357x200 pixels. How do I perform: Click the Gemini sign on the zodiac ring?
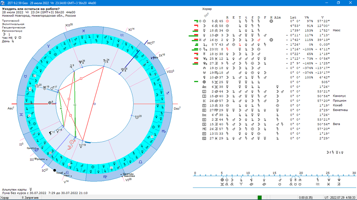(21, 115)
